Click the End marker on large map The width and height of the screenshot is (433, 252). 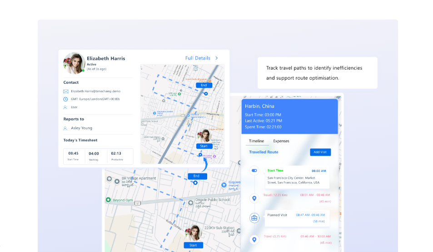pos(196,176)
